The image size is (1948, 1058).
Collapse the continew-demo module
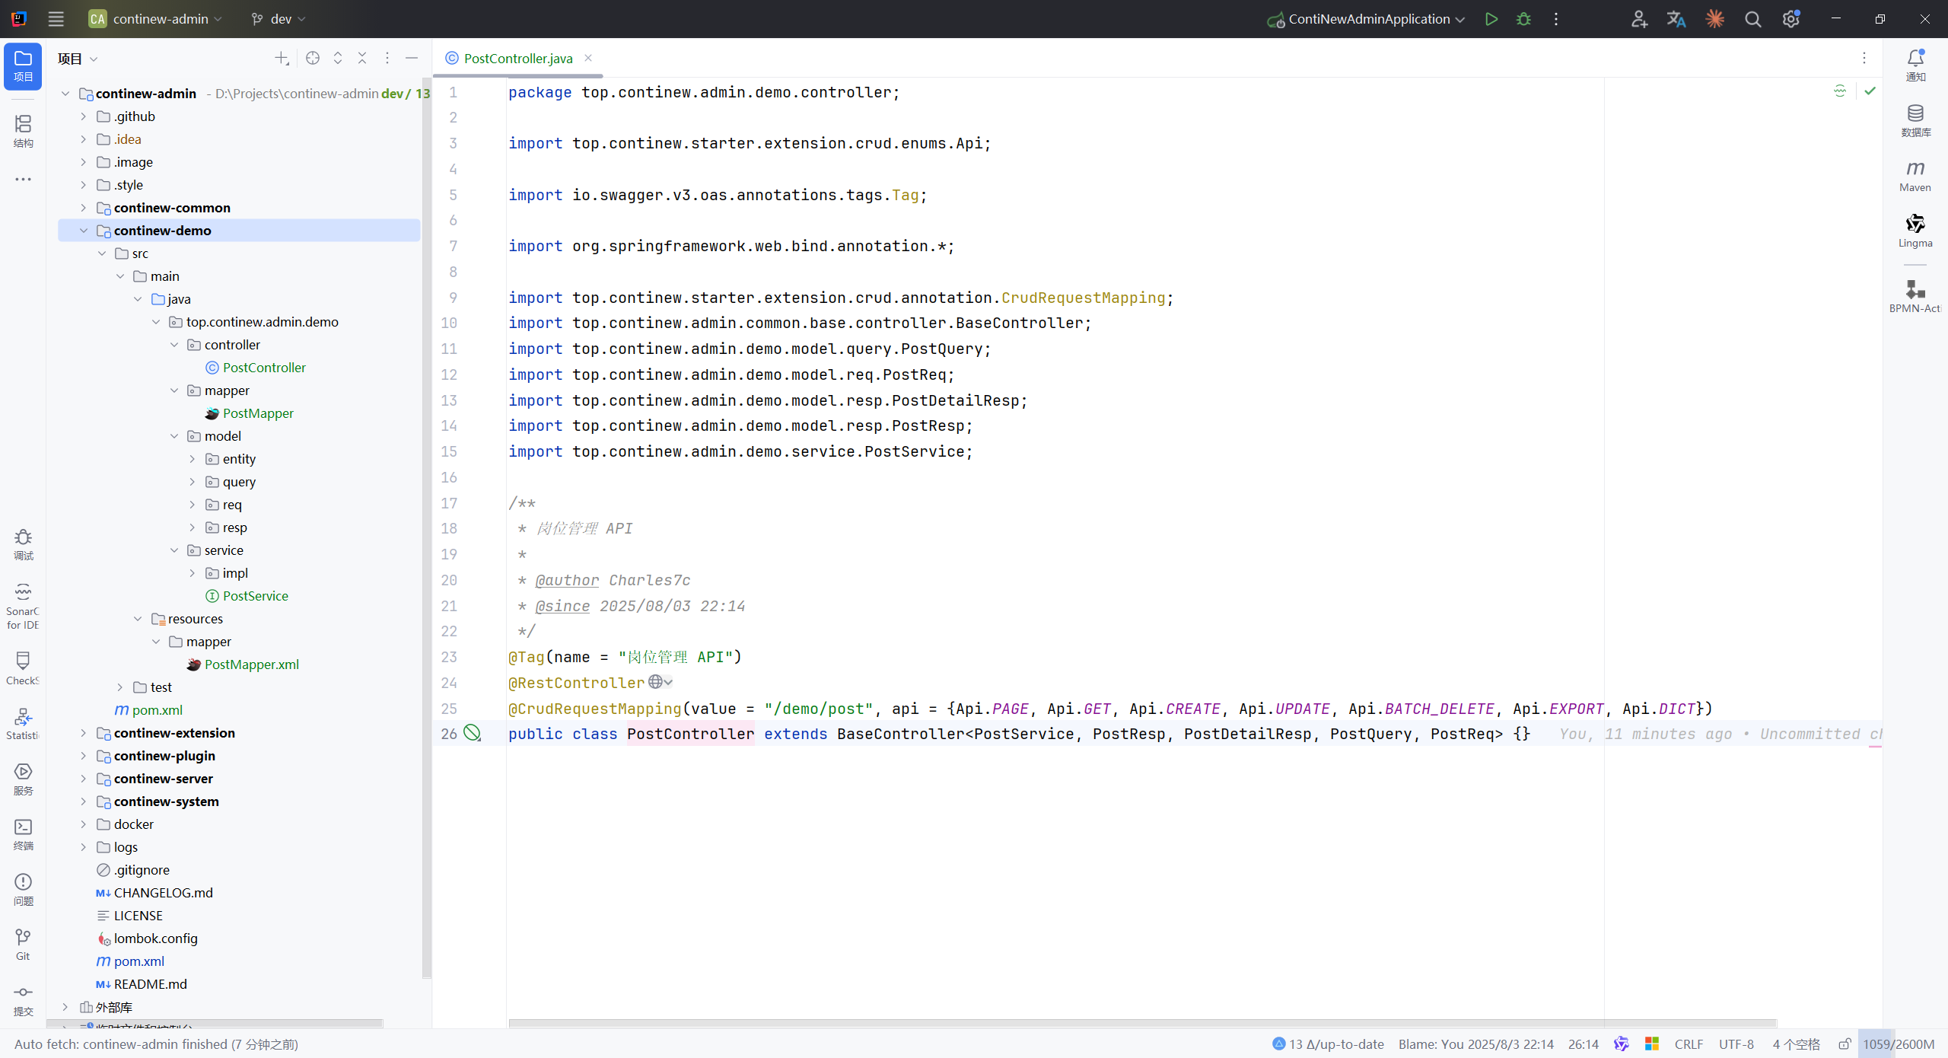point(84,231)
